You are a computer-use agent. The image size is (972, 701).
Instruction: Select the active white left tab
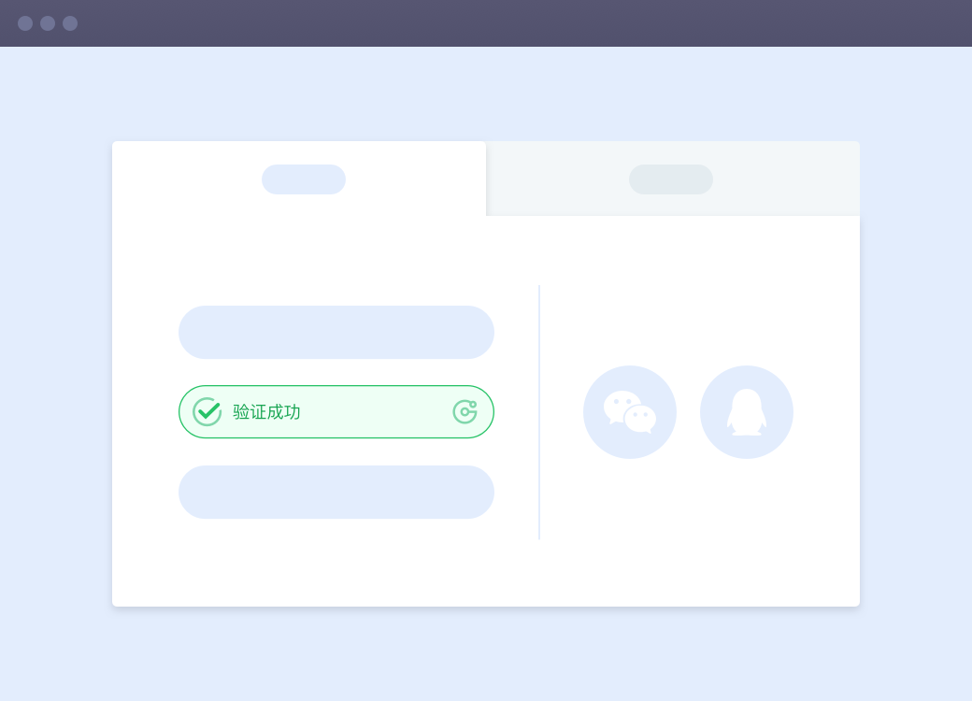(x=299, y=179)
